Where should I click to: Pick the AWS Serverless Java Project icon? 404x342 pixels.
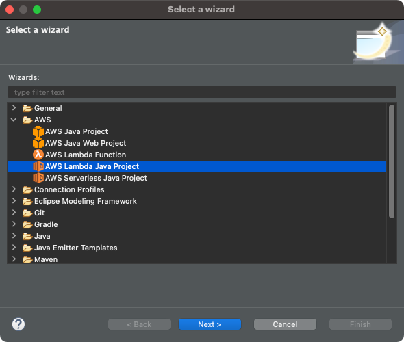(38, 178)
